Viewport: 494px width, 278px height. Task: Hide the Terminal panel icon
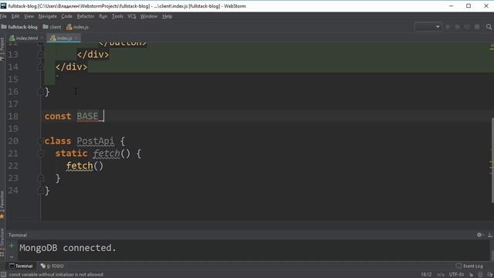coord(490,235)
